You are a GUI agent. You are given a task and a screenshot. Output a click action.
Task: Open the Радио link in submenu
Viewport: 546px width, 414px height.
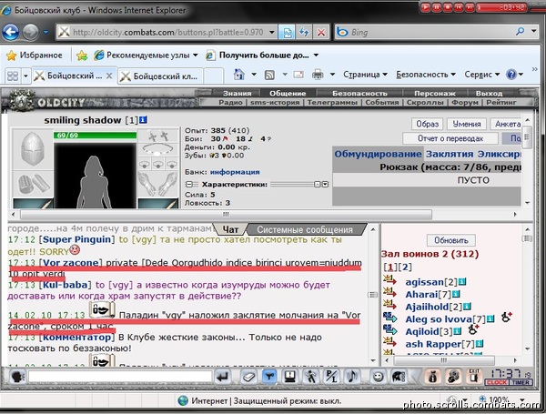[x=230, y=103]
